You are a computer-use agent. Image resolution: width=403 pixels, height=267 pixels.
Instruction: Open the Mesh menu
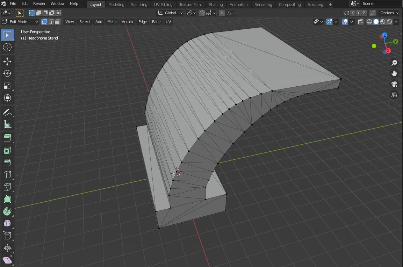pos(112,22)
